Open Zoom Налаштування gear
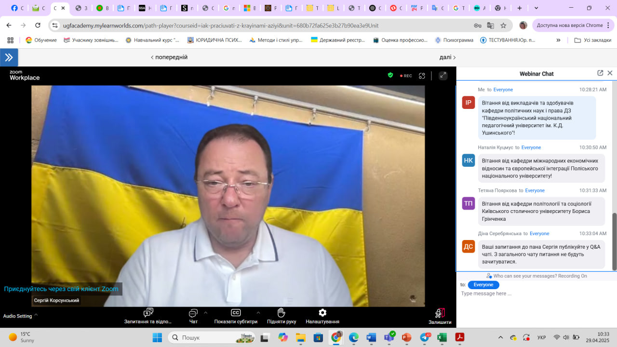The width and height of the screenshot is (617, 347). (x=322, y=316)
